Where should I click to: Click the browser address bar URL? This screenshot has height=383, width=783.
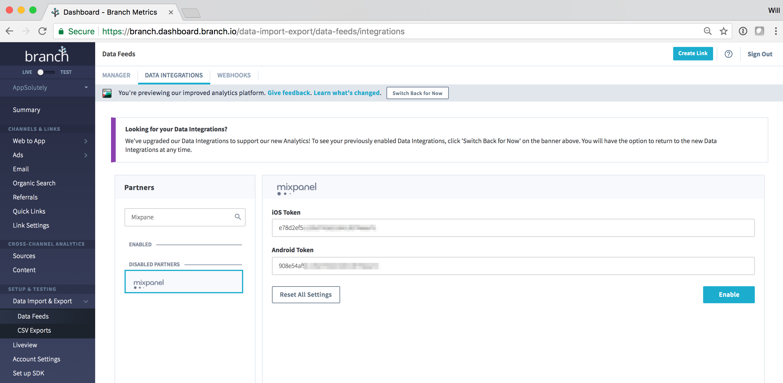pos(253,31)
